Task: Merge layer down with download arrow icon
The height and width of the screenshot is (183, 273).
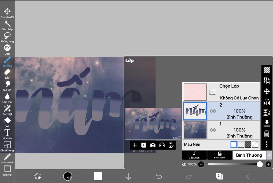Action: pos(267,123)
